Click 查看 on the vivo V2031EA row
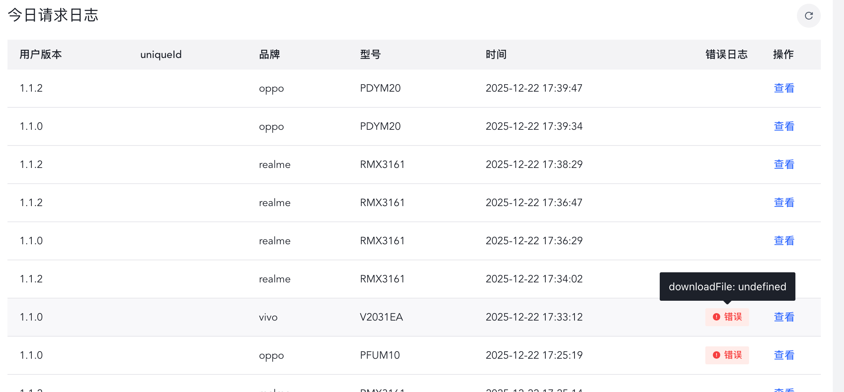This screenshot has height=392, width=844. coord(784,317)
